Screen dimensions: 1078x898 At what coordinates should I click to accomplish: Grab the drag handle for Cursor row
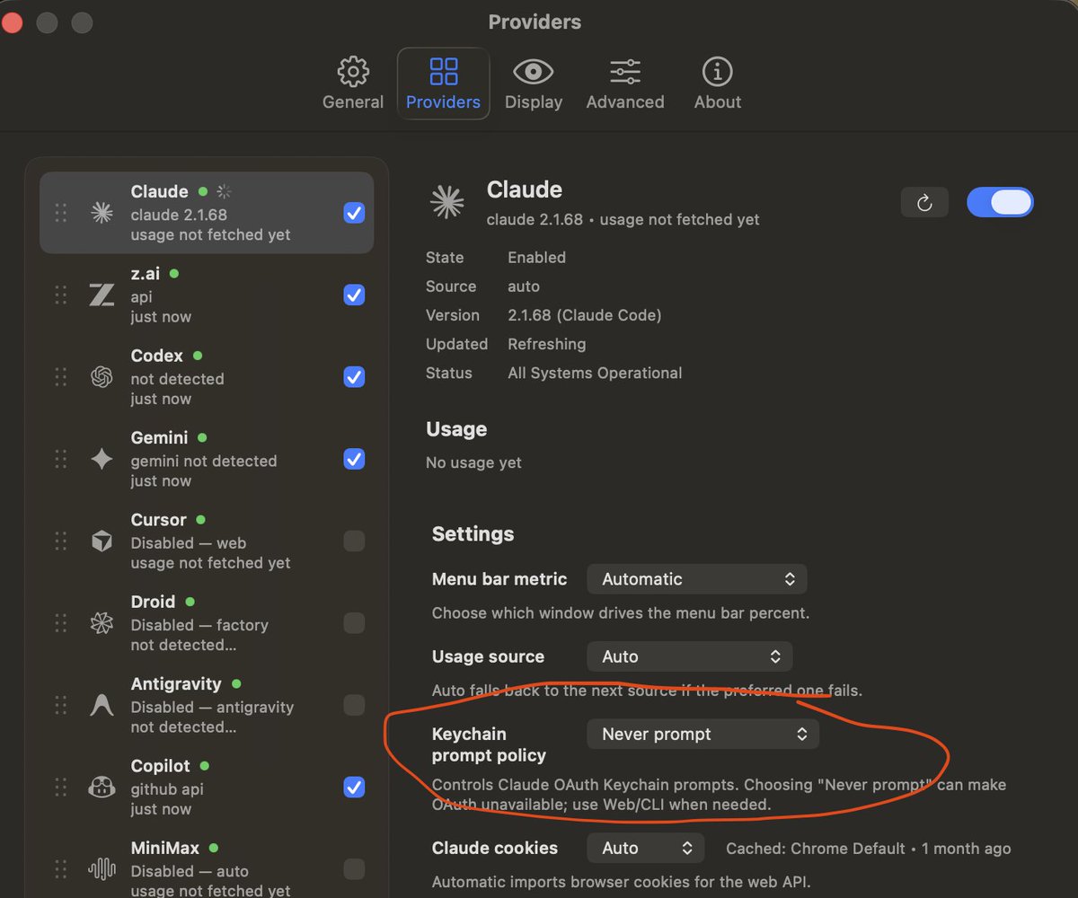(60, 541)
